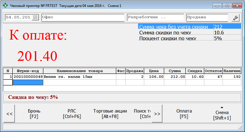Open Торговые акции [Alt+F8]
The width and height of the screenshot is (245, 132).
click(x=110, y=113)
